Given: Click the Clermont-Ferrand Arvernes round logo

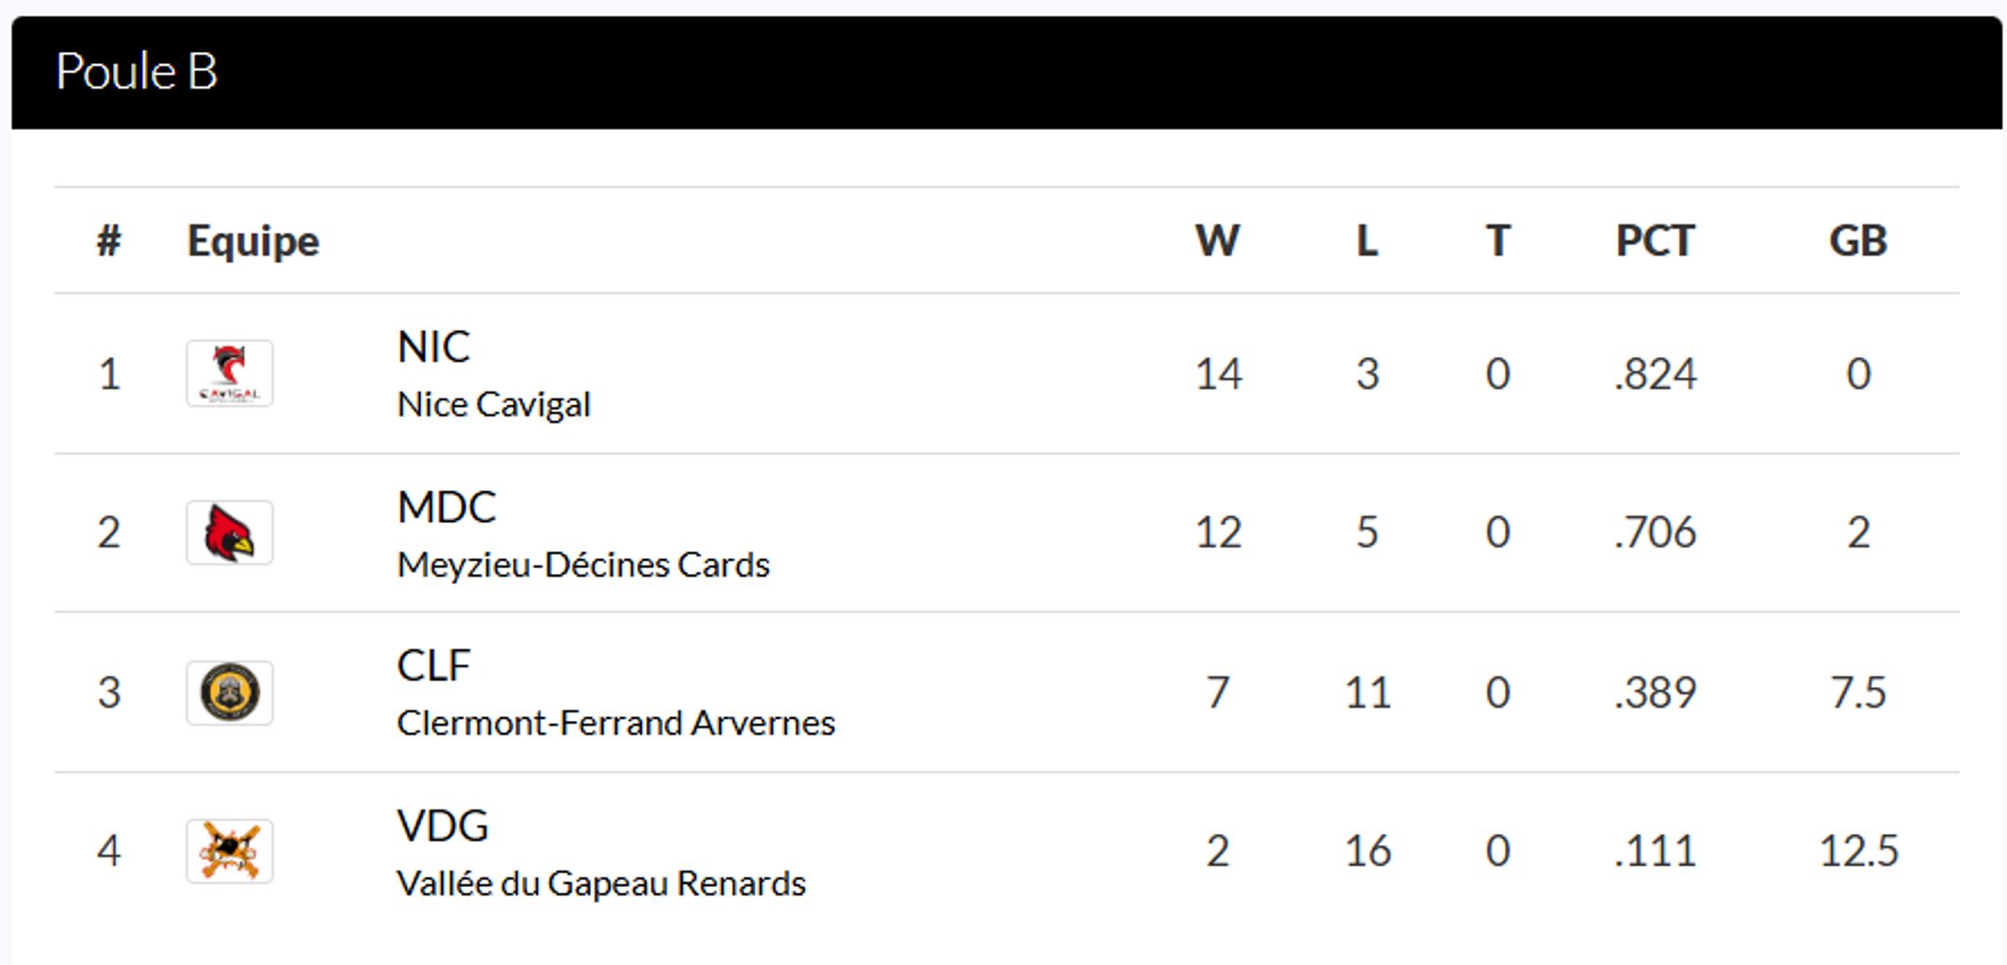Looking at the screenshot, I should pos(229,693).
